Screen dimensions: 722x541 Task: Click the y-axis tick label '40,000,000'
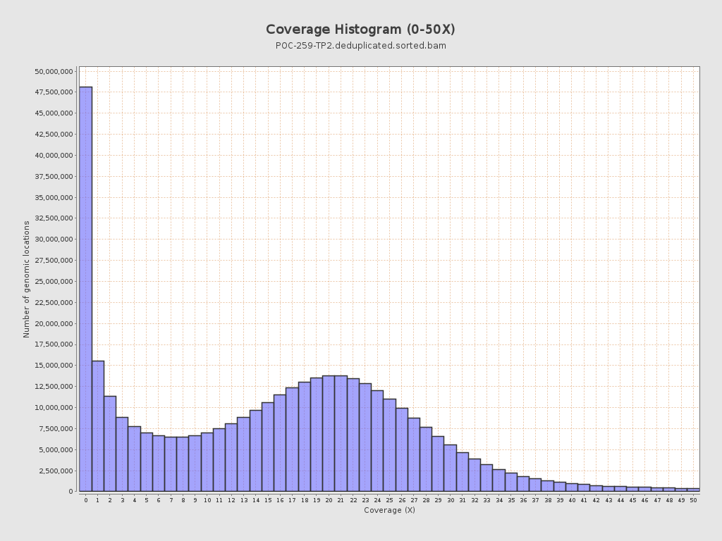pyautogui.click(x=54, y=156)
